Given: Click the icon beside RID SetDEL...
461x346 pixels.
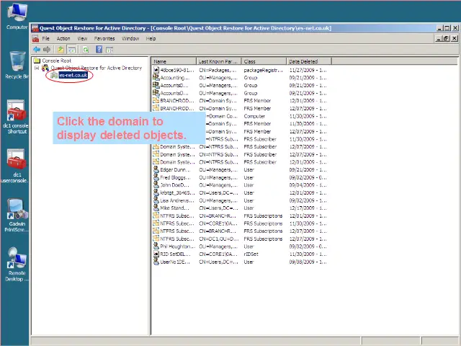Looking at the screenshot, I should click(156, 254).
